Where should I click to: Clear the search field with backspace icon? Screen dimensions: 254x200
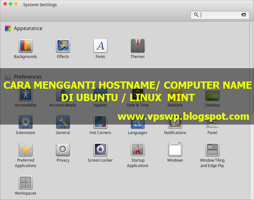click(x=244, y=15)
